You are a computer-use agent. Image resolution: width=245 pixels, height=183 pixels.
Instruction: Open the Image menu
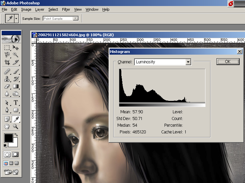pos(26,9)
